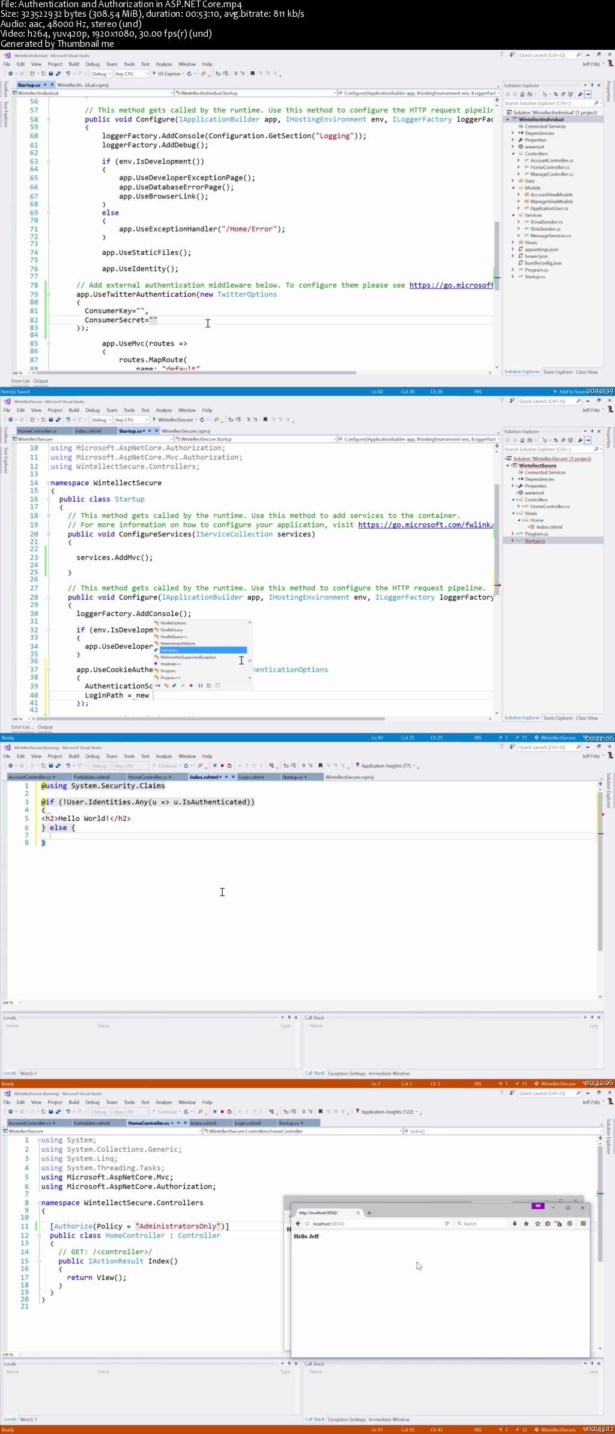
Task: Toggle auto-hide pin on WintellectSecure Solution Explorer
Action: (x=592, y=431)
